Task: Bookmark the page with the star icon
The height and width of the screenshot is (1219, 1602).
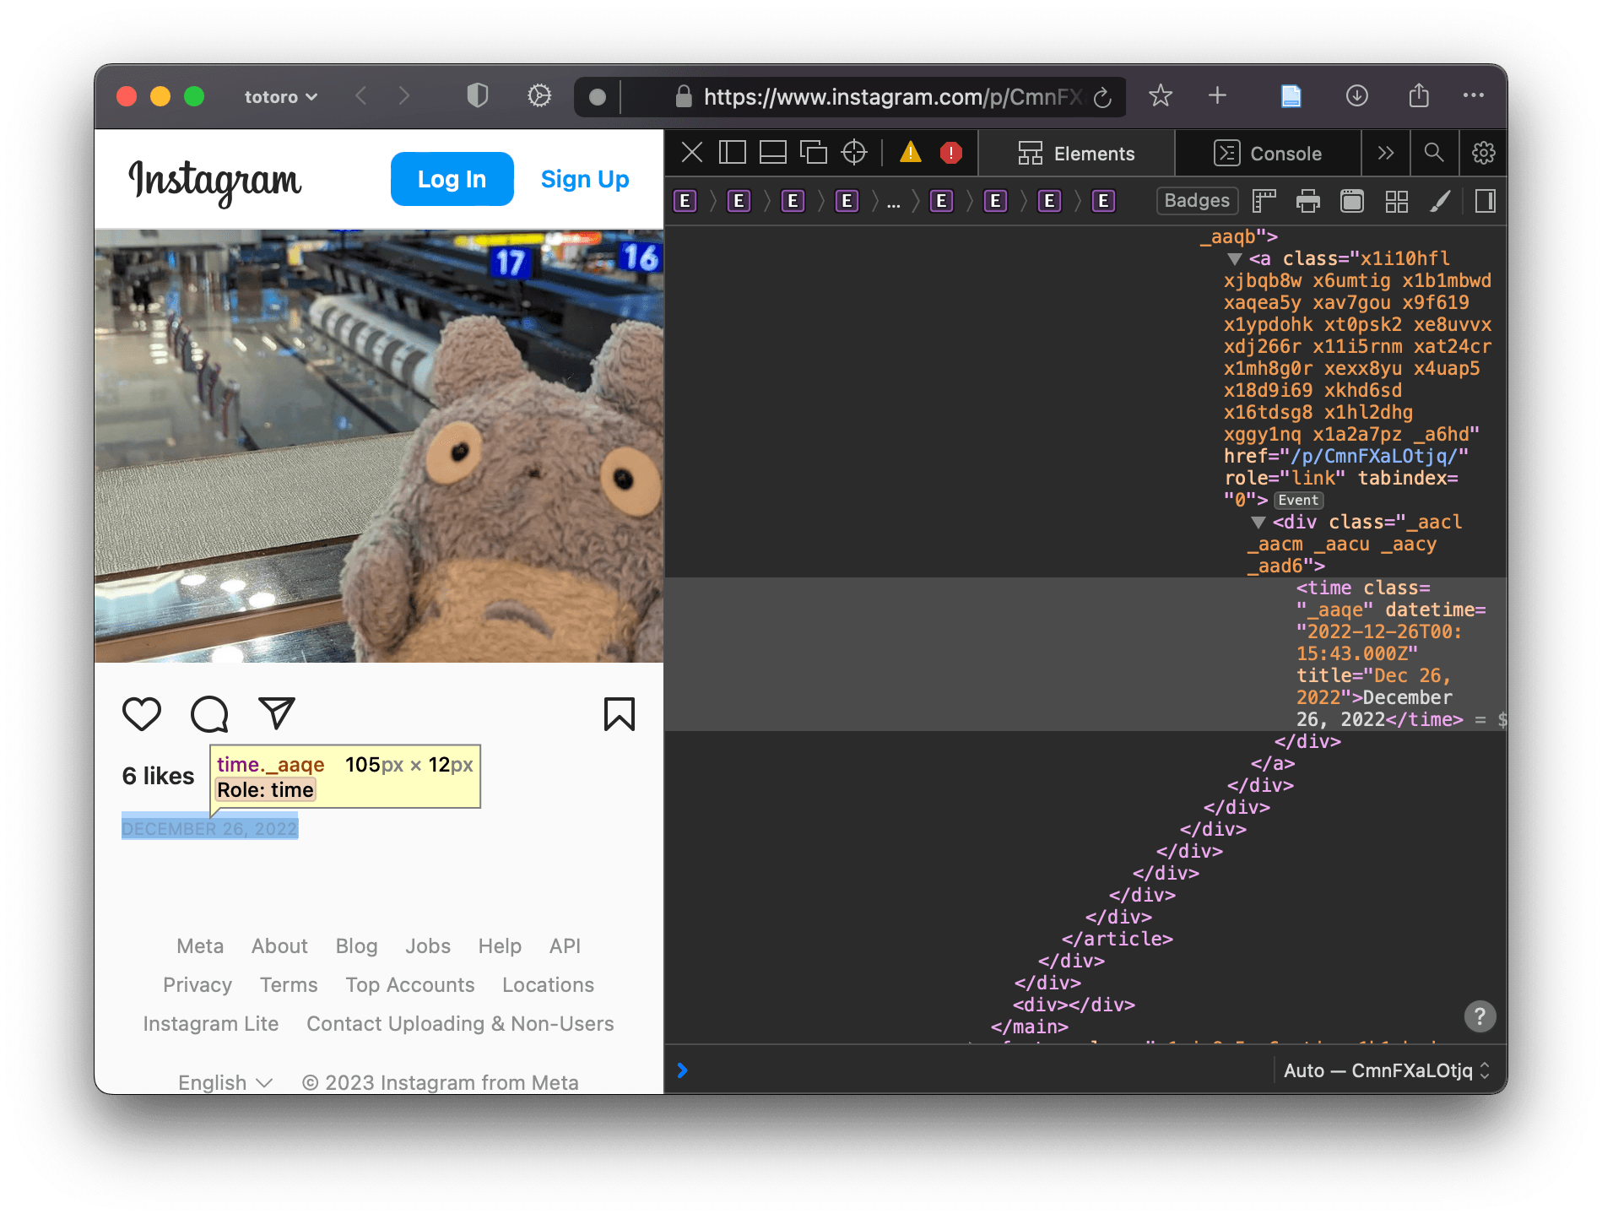Action: tap(1161, 95)
